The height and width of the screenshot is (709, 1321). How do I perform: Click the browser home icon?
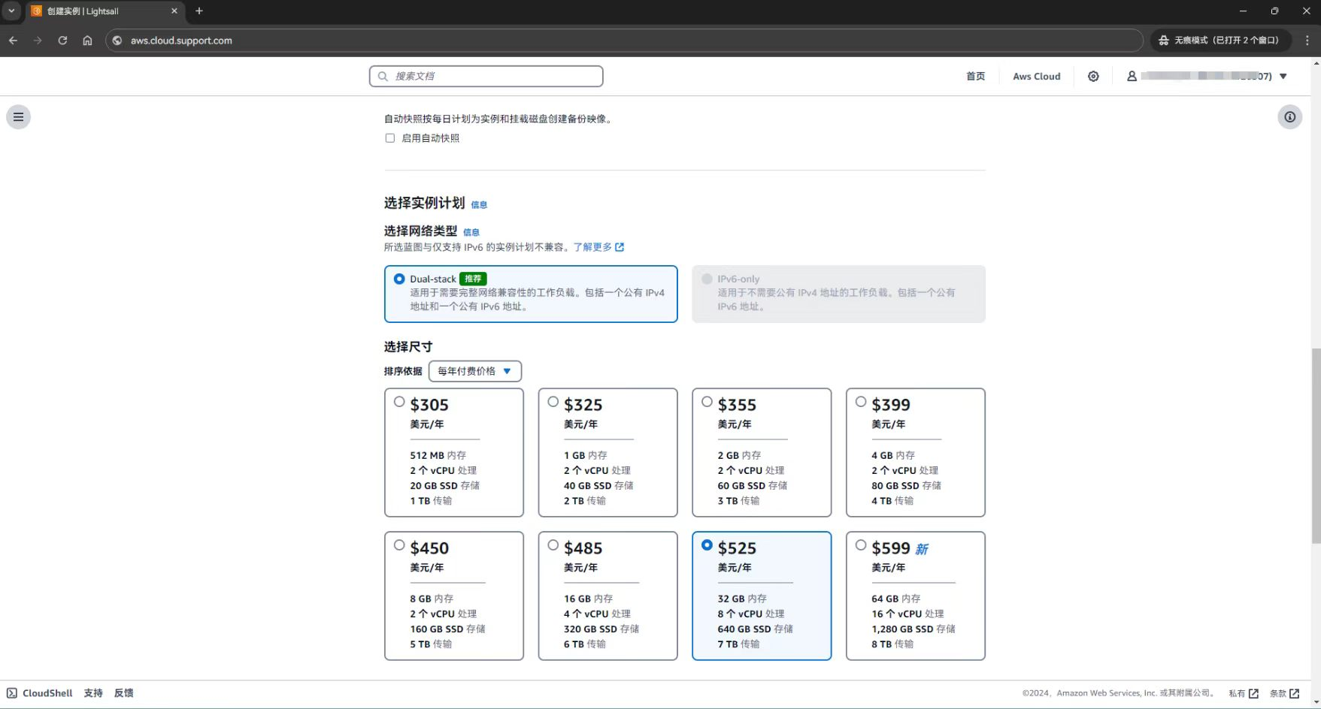point(87,41)
